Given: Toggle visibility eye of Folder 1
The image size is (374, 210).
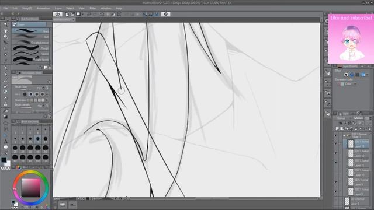Looking at the screenshot, I should [336, 136].
